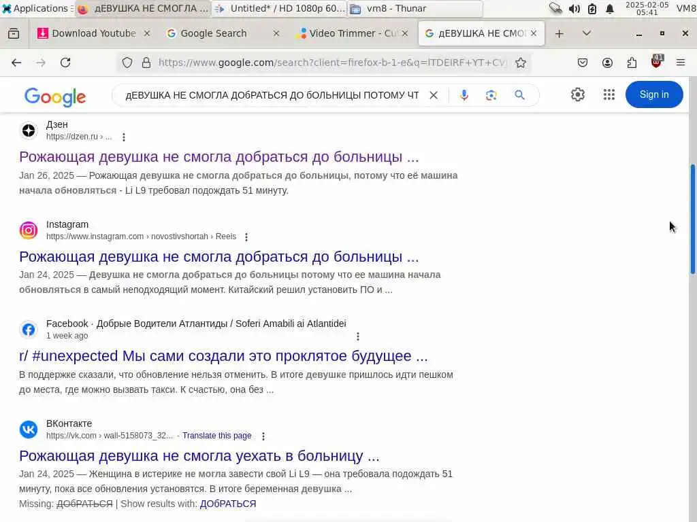Reload the current page
The height and width of the screenshot is (522, 697).
65,63
